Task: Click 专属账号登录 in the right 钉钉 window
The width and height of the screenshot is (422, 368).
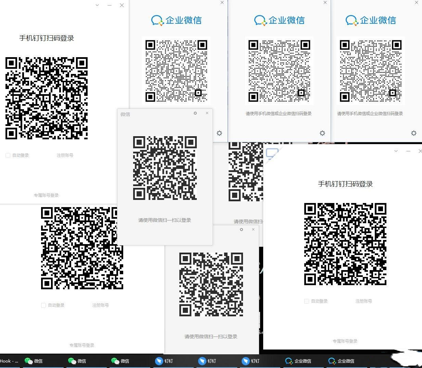Action: [345, 341]
